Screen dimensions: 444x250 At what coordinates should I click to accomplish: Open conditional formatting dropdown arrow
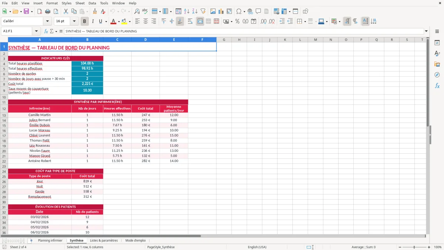(339, 21)
